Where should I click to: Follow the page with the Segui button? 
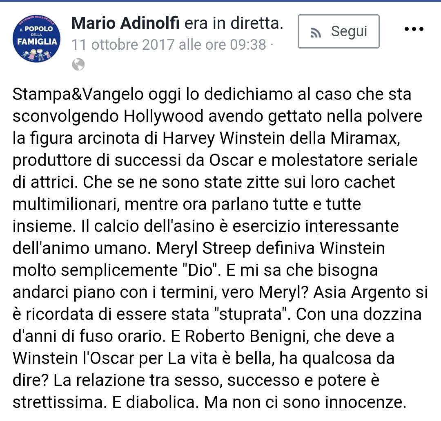point(339,31)
